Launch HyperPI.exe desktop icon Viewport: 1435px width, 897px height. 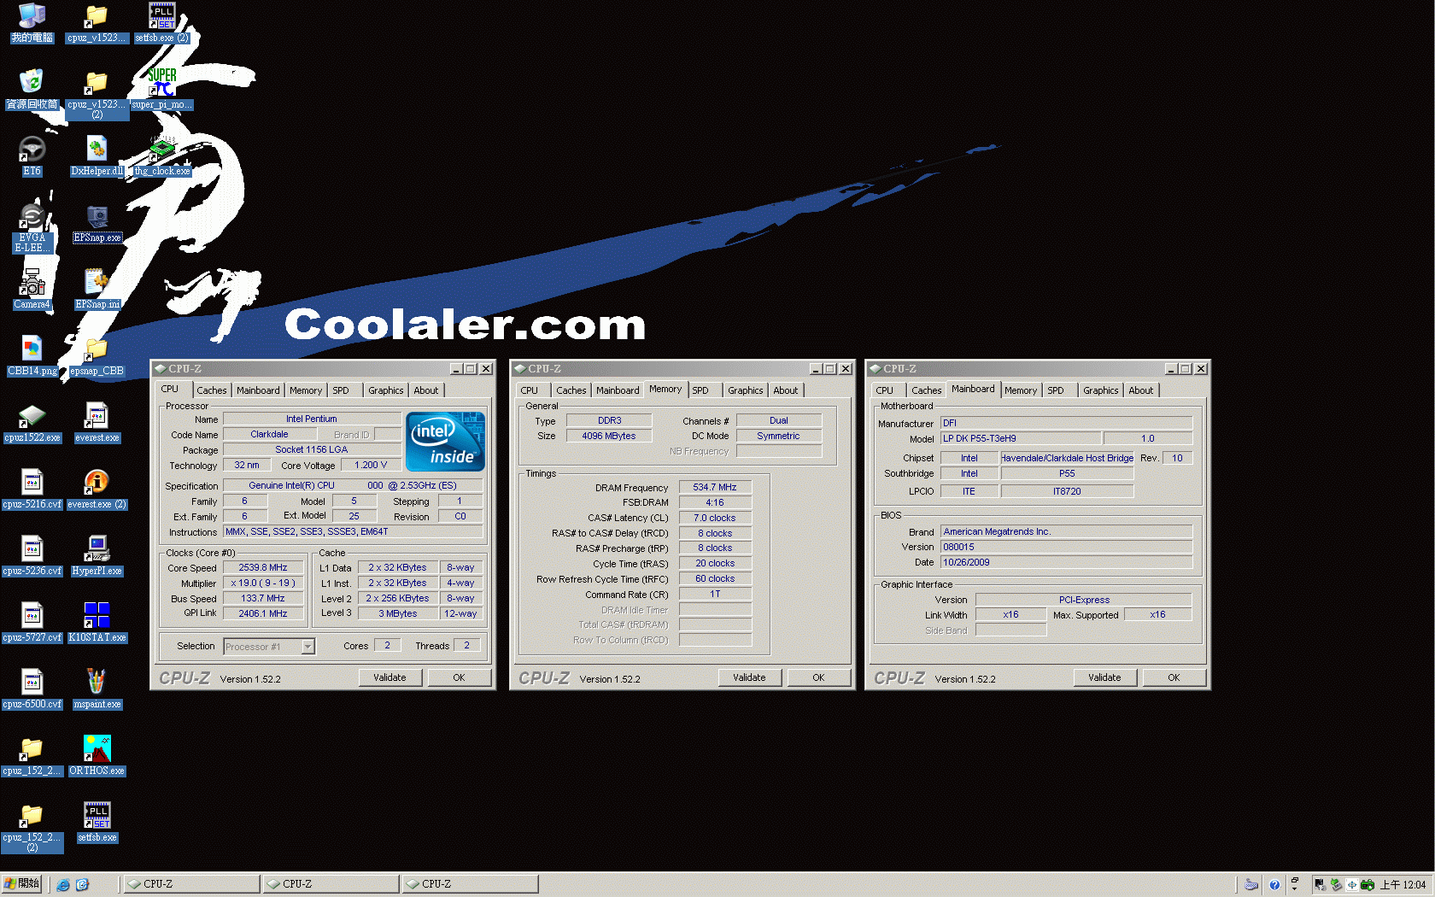[97, 556]
